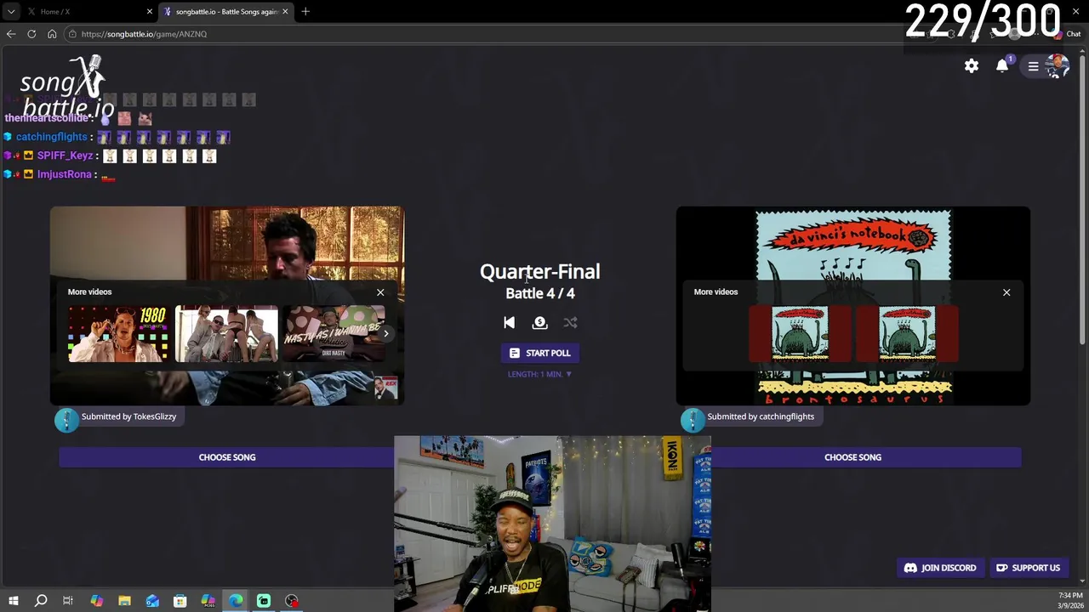Click TokesGlizzy's submitter avatar
1089x612 pixels.
pos(66,420)
